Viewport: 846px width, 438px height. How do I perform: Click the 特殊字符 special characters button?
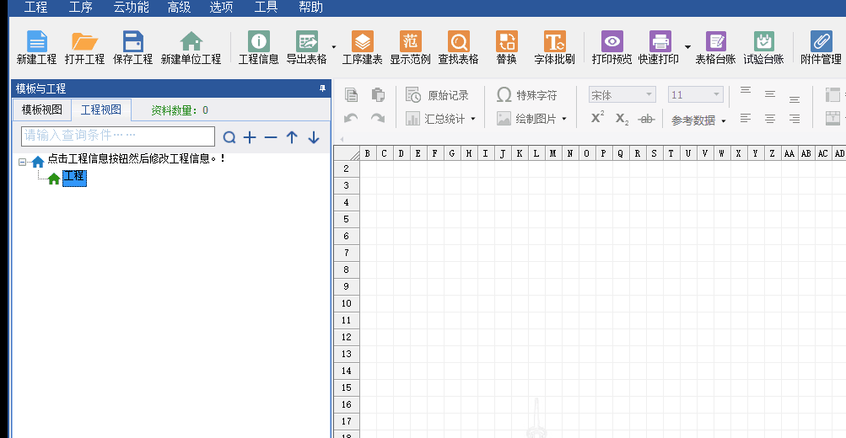coord(526,95)
